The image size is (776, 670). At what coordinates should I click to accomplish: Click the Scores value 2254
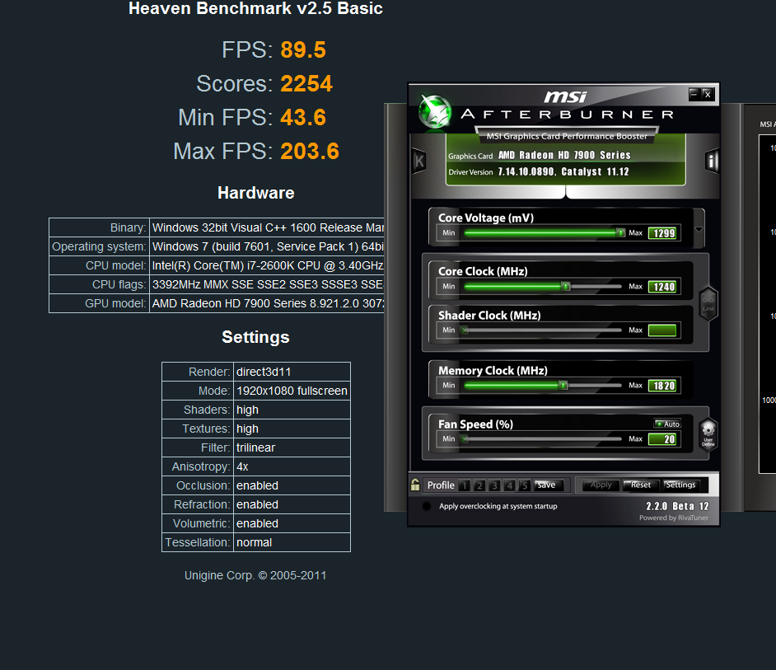(x=306, y=84)
